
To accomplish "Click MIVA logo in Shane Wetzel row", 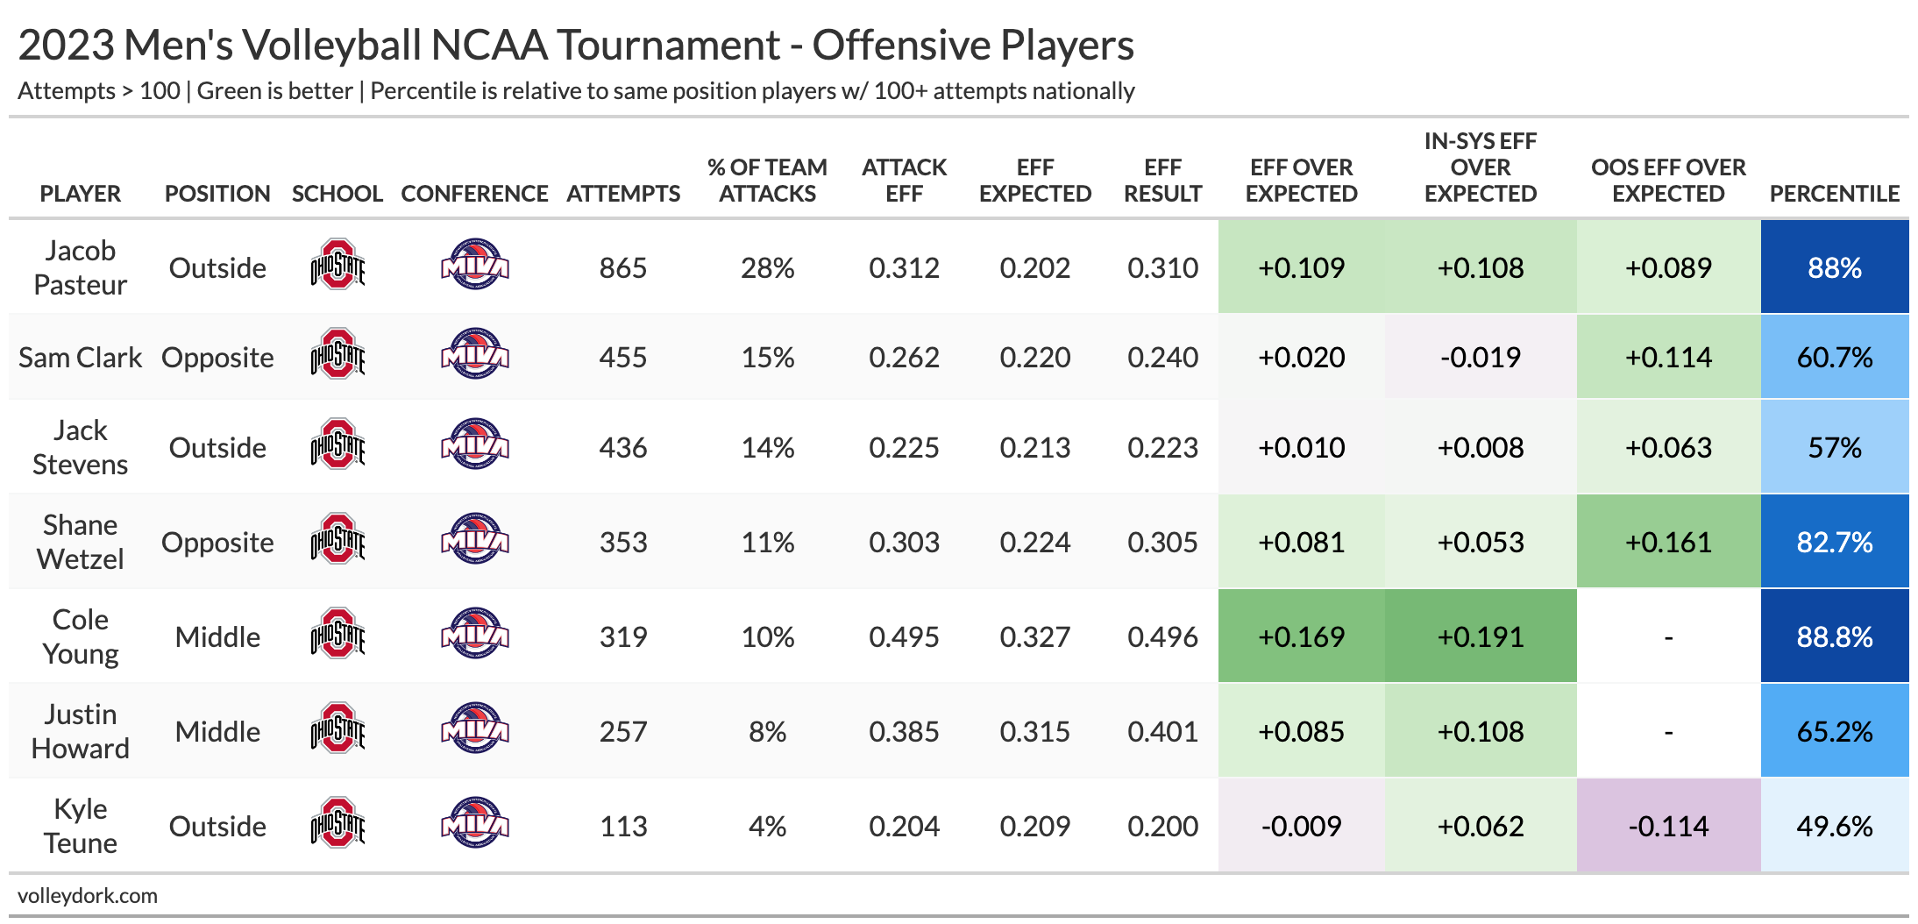I will [x=474, y=539].
